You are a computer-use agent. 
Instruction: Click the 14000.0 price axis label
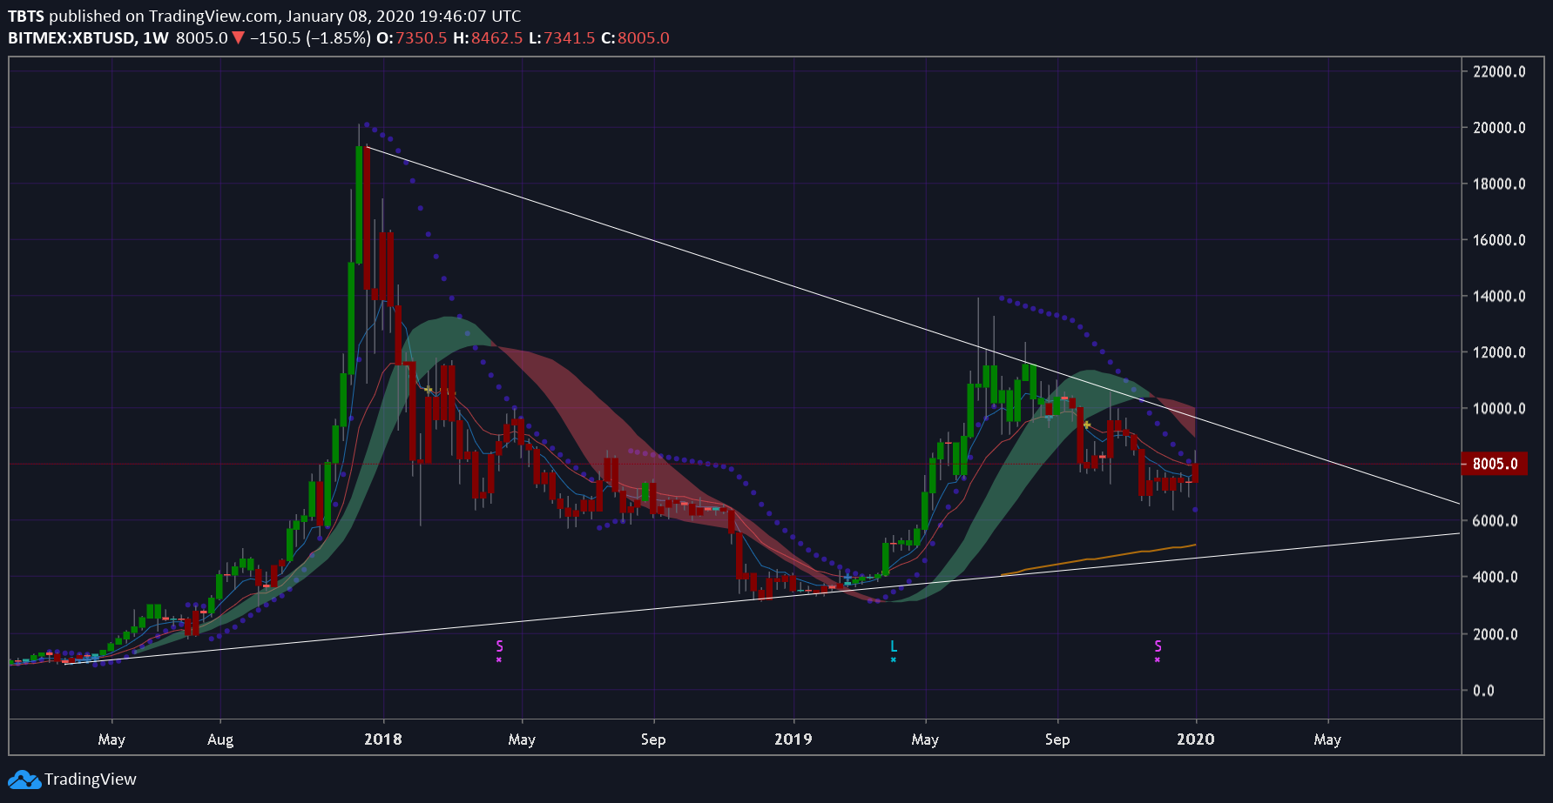pos(1499,297)
